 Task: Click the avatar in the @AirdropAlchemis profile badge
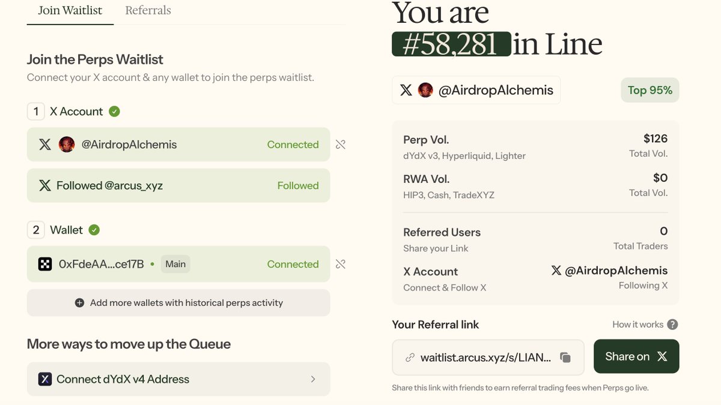425,90
